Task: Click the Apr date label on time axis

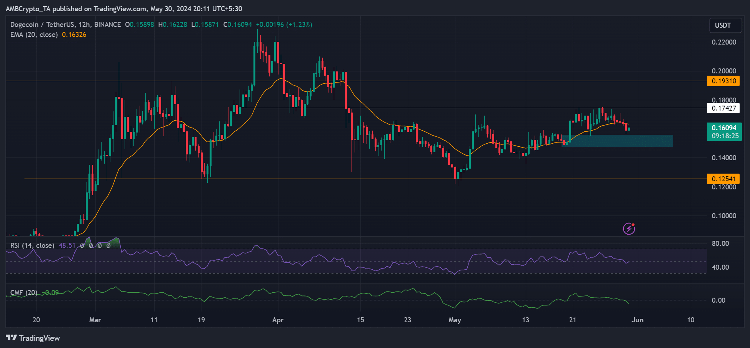Action: point(278,320)
